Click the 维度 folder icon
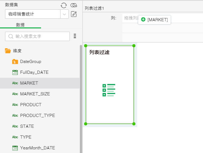Image resolution: width=203 pixels, height=153 pixels. [8, 51]
